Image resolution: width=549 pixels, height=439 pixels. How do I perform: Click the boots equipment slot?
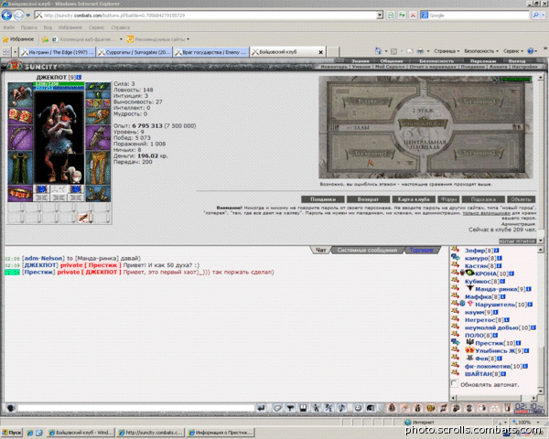click(x=98, y=194)
